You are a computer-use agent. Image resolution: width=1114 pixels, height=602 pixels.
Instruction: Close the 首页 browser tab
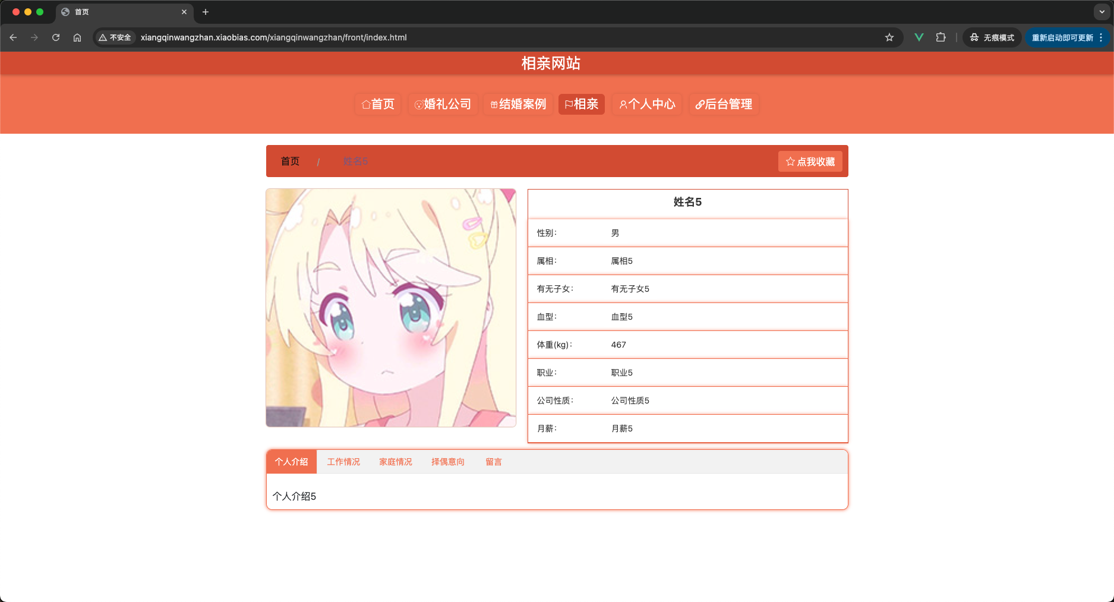click(184, 12)
